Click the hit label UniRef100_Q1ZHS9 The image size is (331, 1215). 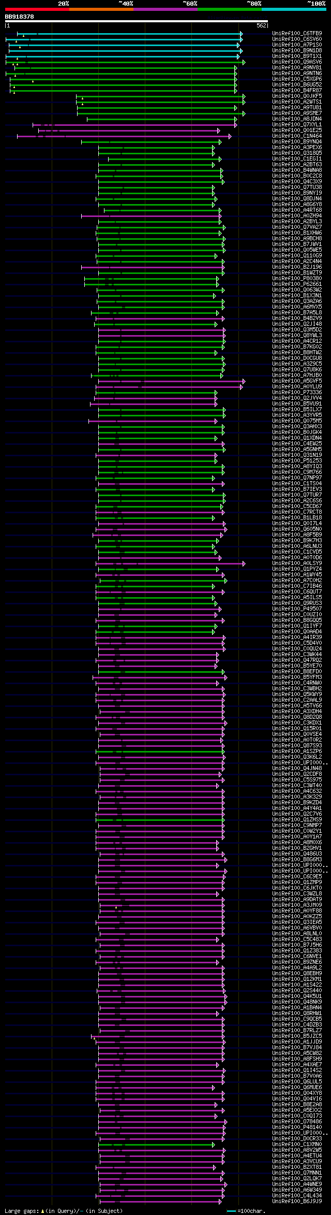tap(297, 820)
